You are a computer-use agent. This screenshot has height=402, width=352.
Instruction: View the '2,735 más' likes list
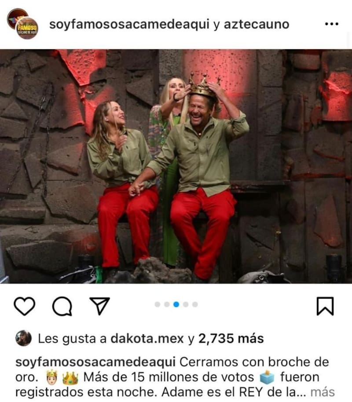point(231,339)
